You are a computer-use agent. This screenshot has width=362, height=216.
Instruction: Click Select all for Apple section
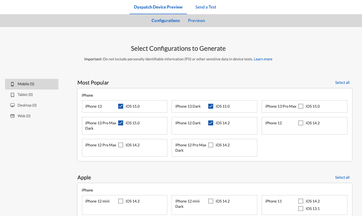click(342, 177)
